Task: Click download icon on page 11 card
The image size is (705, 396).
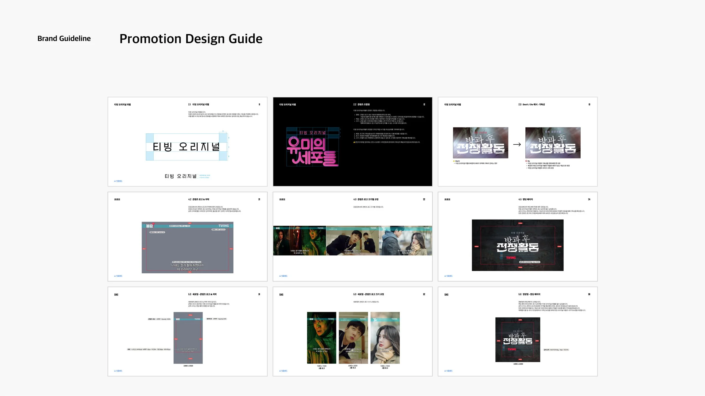Action: coord(115,181)
